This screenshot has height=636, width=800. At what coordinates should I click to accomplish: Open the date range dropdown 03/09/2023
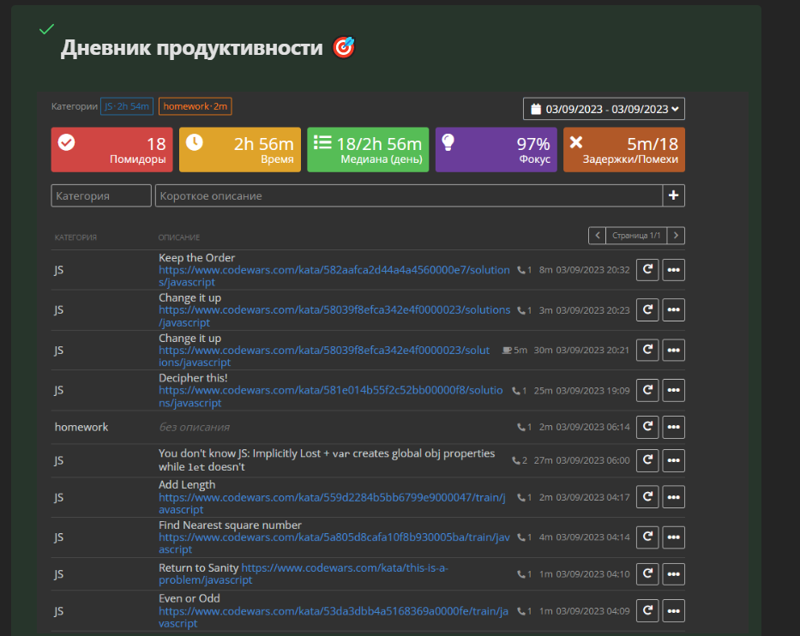pyautogui.click(x=604, y=109)
